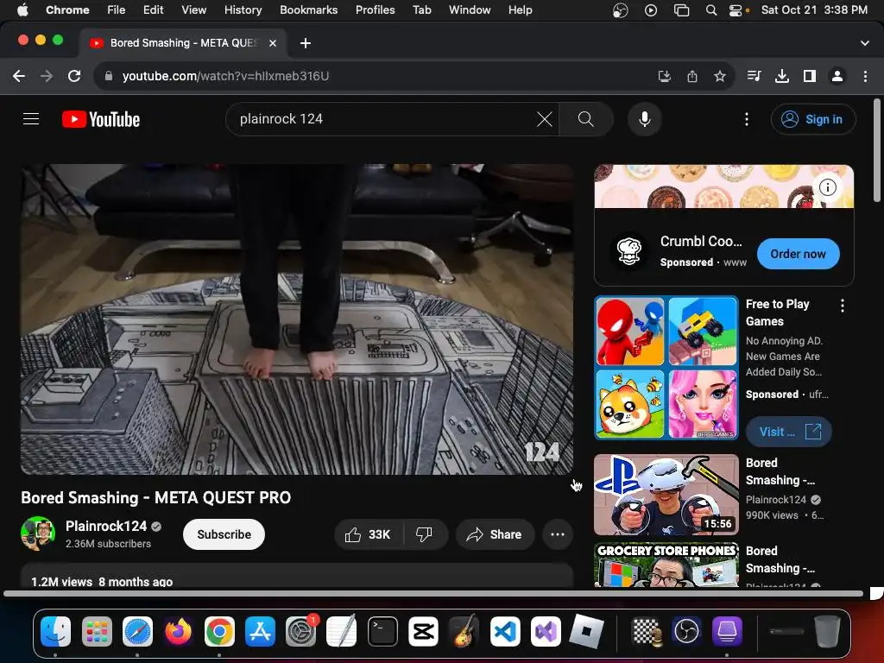Screen dimensions: 884x663
Task: Open Terminal from the Dock
Action: (x=382, y=631)
